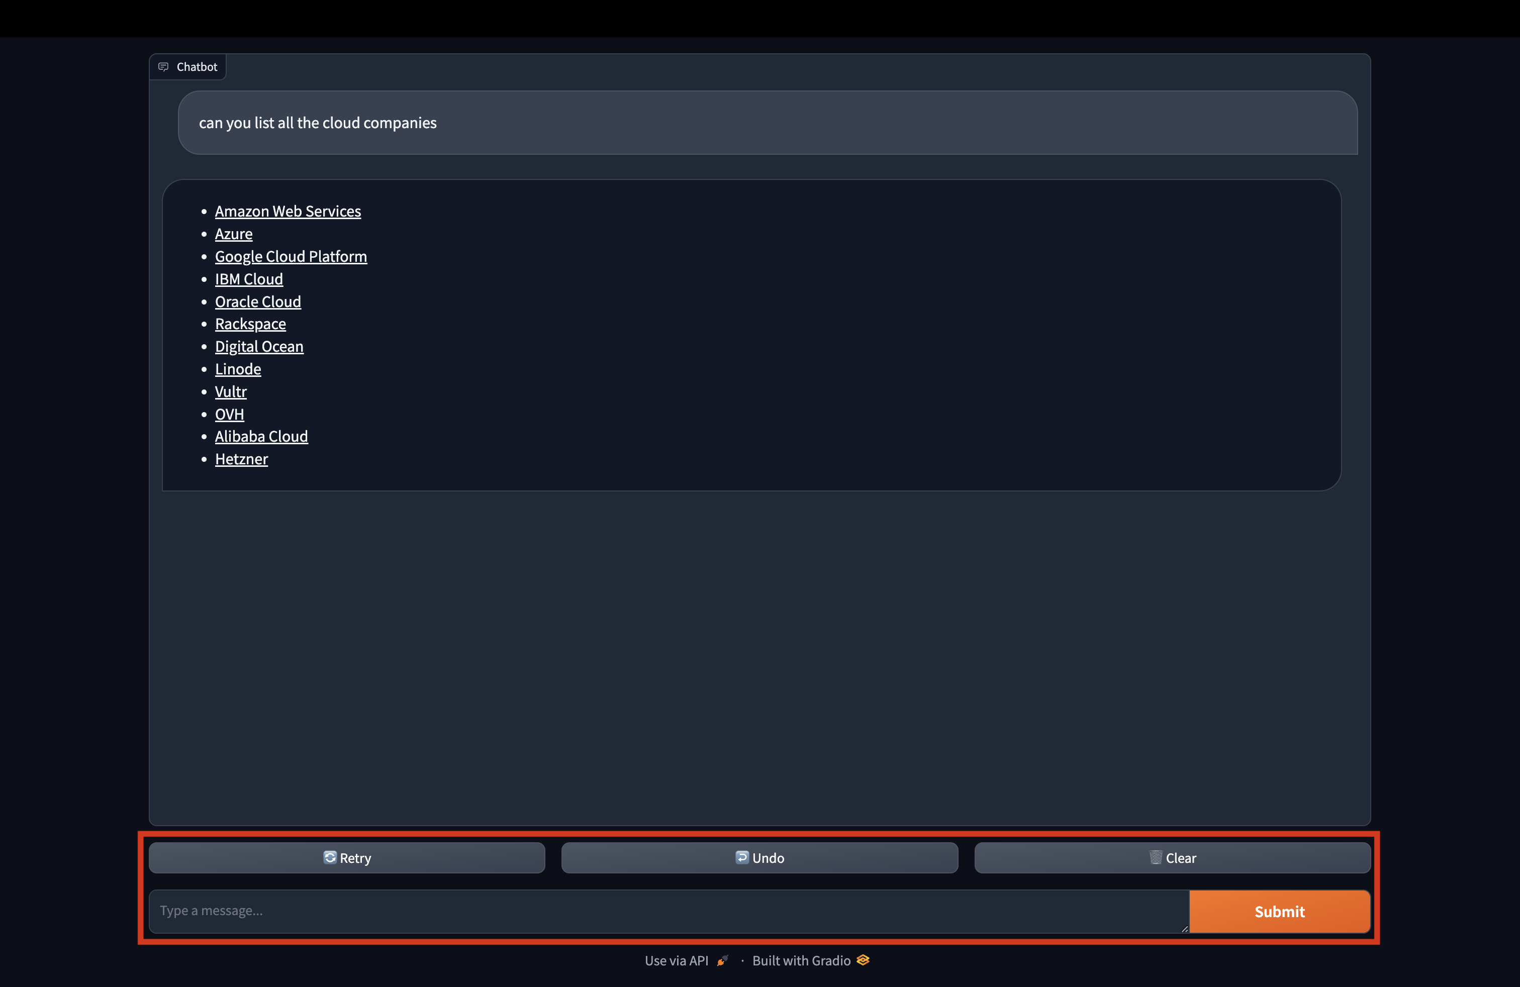Follow the Rackspace link
The image size is (1520, 987).
coord(250,324)
